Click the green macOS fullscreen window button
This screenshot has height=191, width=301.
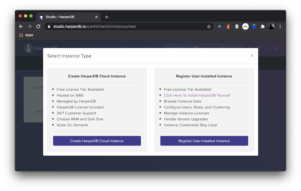click(31, 16)
